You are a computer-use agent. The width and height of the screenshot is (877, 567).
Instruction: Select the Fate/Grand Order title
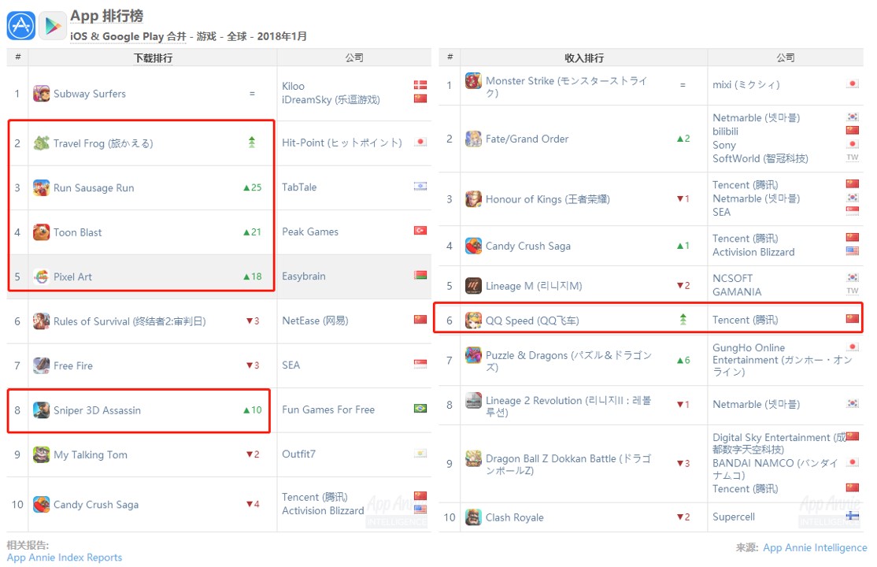coord(527,139)
